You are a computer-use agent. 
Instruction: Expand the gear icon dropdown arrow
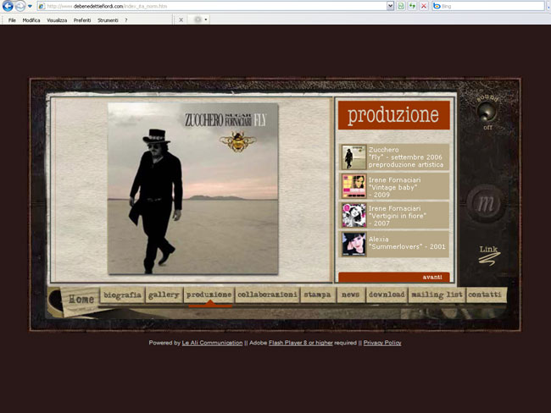206,19
